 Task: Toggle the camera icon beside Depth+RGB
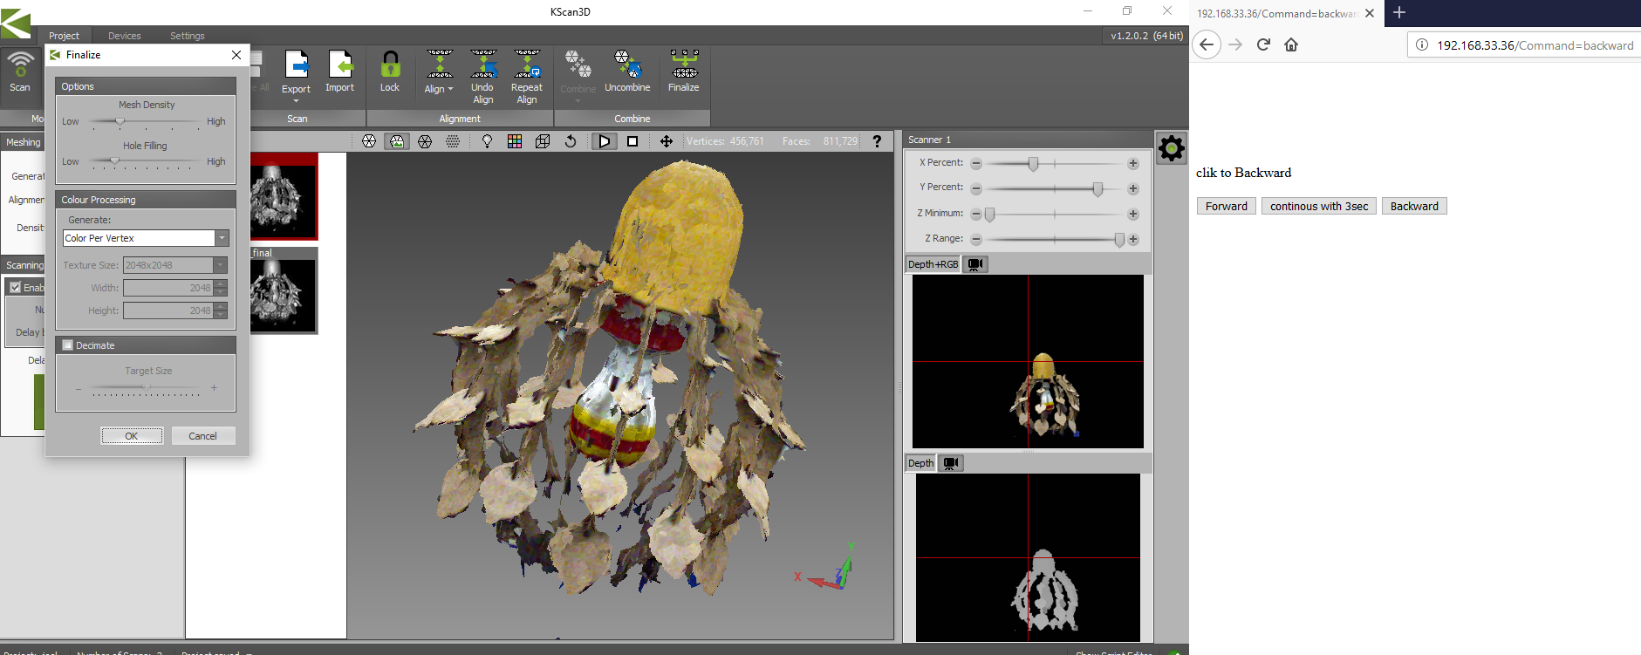(x=975, y=264)
